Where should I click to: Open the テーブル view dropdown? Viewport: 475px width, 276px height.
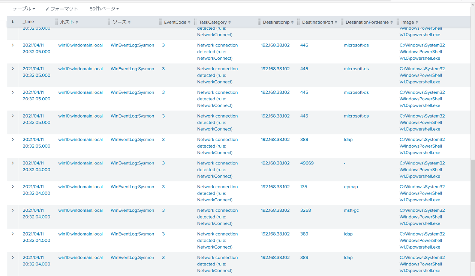[24, 9]
